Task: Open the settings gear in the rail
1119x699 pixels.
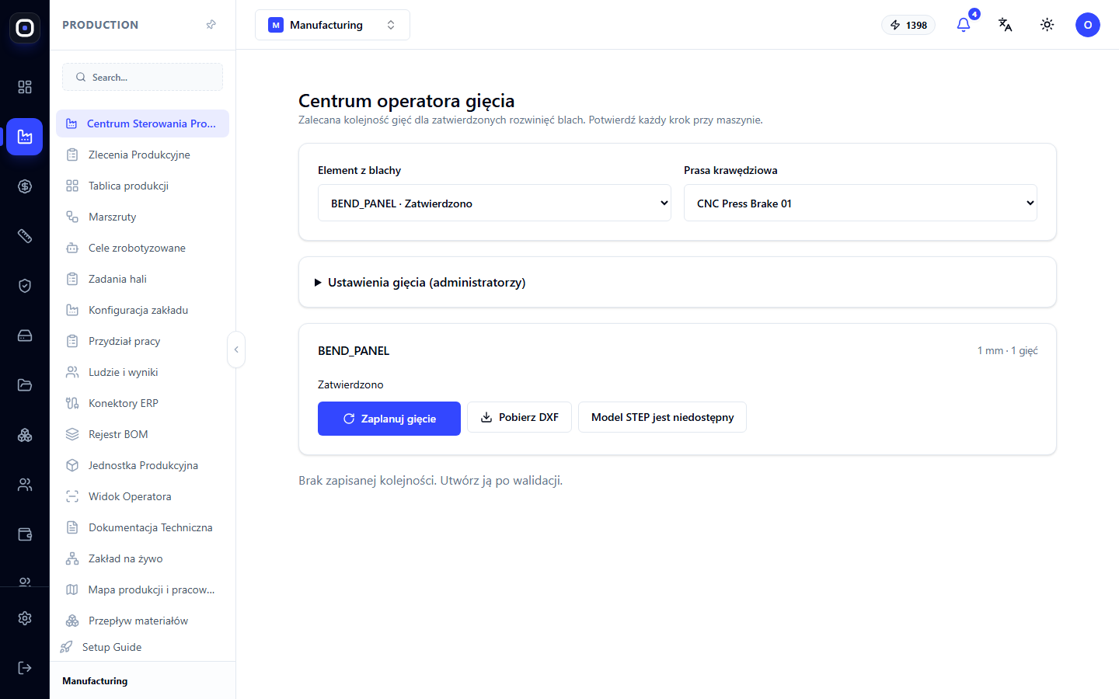Action: tap(25, 618)
